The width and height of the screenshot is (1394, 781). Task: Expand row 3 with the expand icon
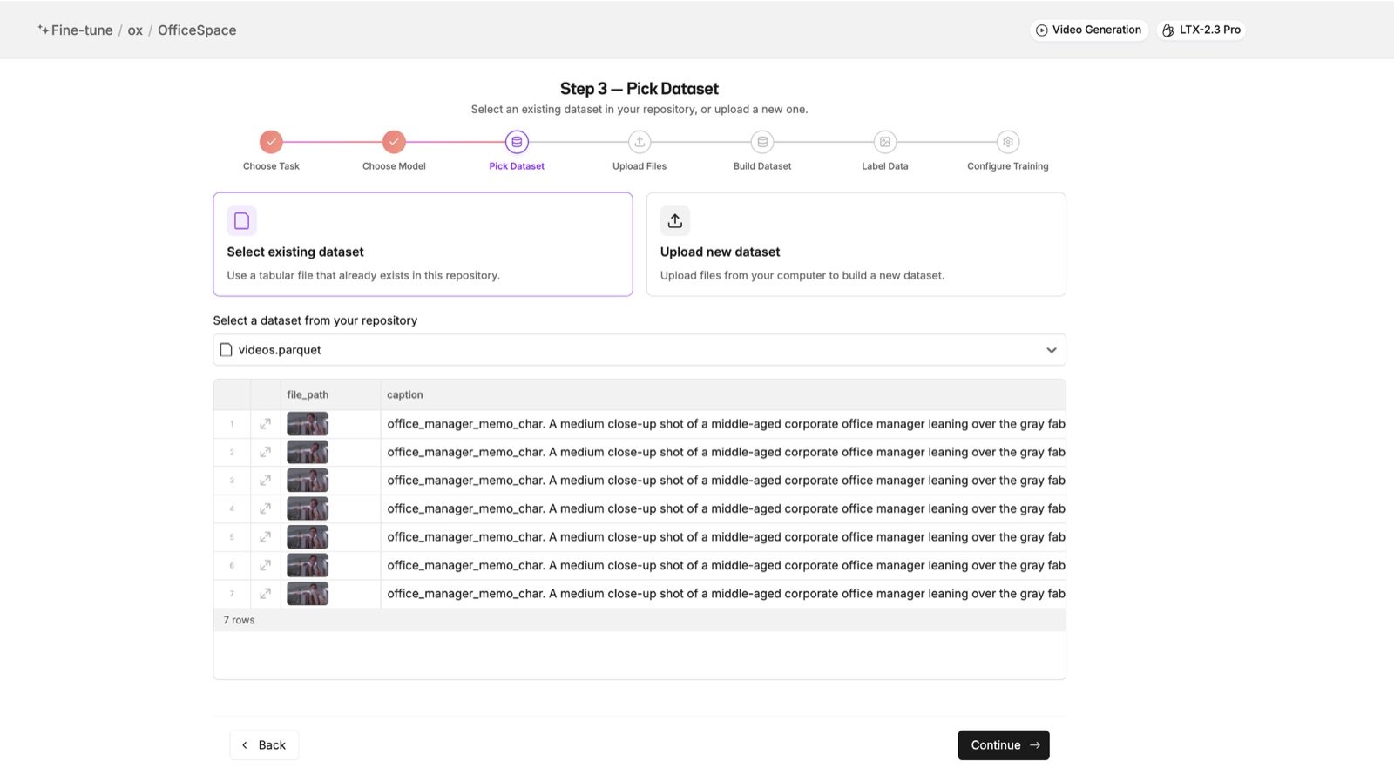pyautogui.click(x=265, y=481)
